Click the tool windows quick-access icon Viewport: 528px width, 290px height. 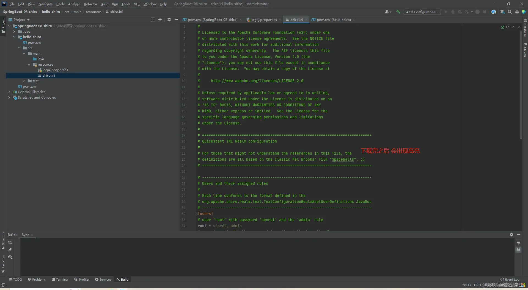pyautogui.click(x=3, y=285)
